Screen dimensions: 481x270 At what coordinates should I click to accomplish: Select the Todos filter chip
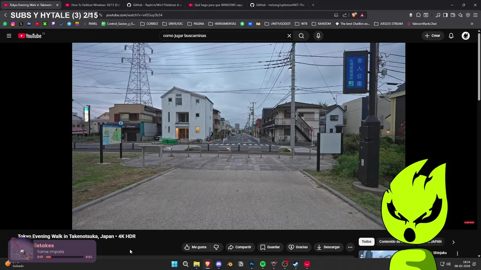[366, 241]
